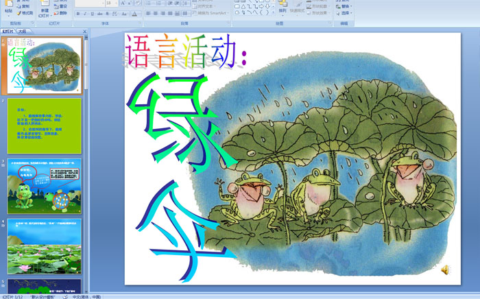Open the Line Spacing dropdown
Screen dimensions: 480x299
click(186, 3)
